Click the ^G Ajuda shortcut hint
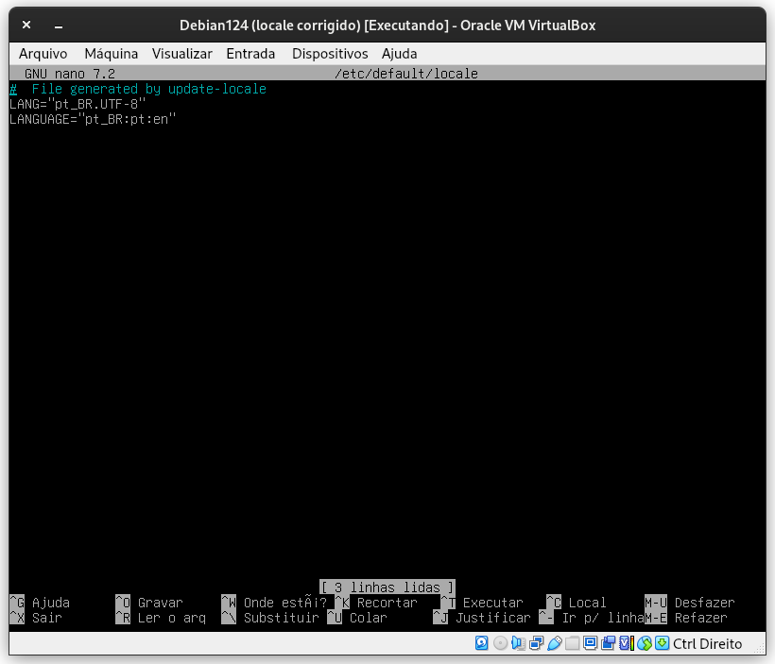This screenshot has width=775, height=664. [40, 603]
